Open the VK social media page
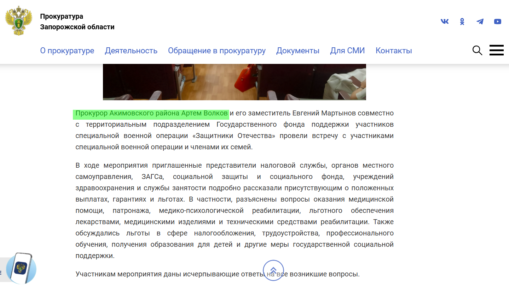This screenshot has height=287, width=509. click(444, 21)
